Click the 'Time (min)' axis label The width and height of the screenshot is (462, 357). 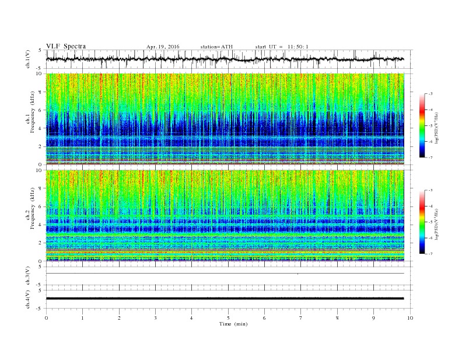click(x=233, y=324)
